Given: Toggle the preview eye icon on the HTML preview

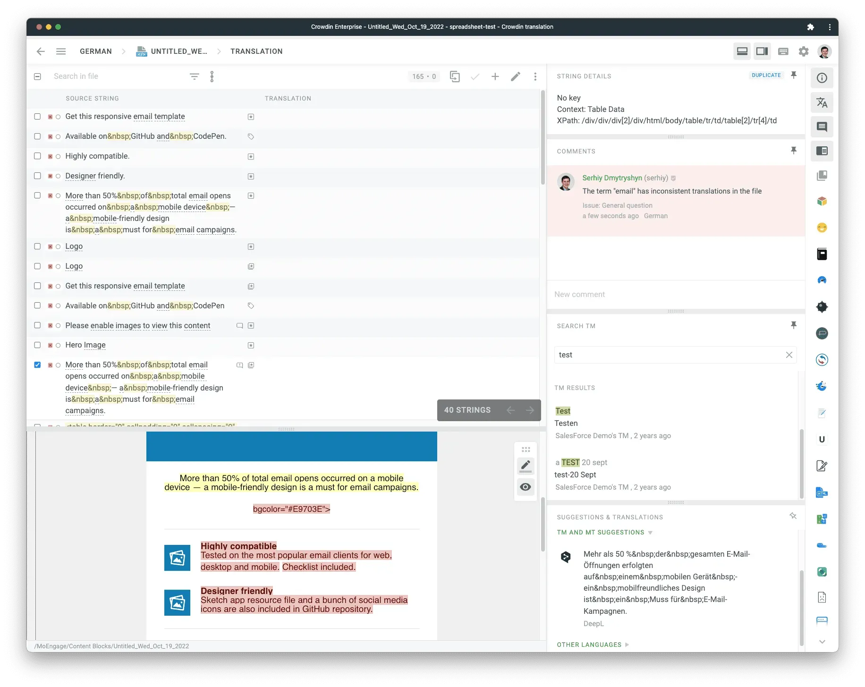Looking at the screenshot, I should click(x=526, y=487).
